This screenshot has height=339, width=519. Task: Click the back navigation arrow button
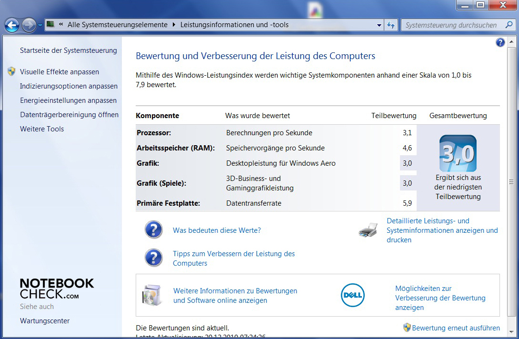12,25
